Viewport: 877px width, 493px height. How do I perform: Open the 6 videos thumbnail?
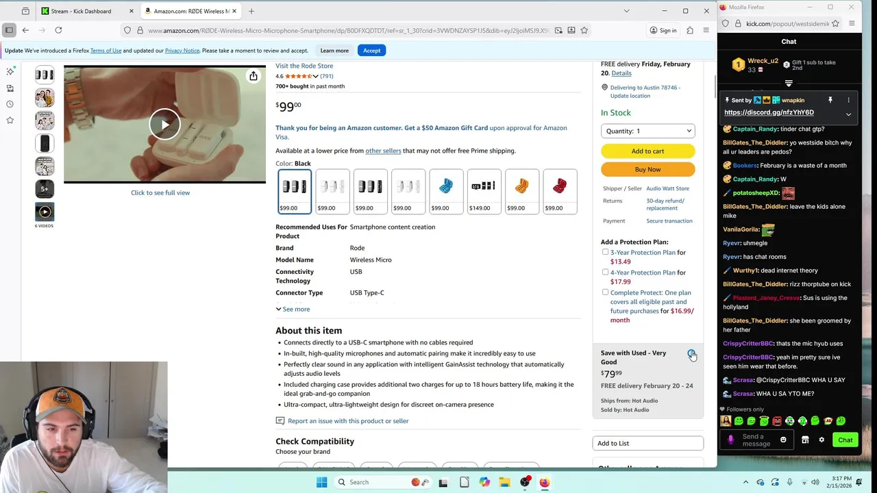click(x=45, y=212)
